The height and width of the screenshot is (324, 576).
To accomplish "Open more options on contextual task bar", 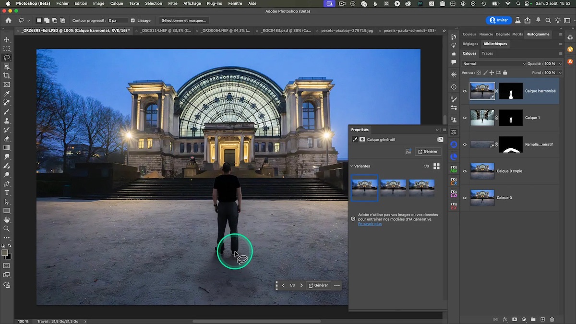I will (337, 285).
